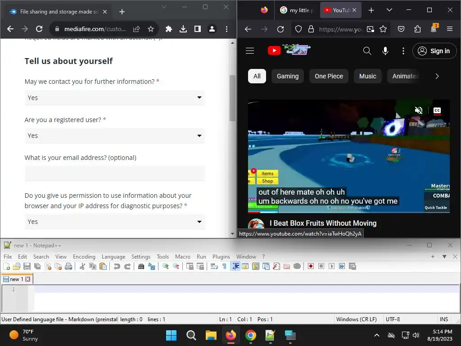Click the Copy icon in Notepad++ toolbar
461x346 pixels.
coord(93,267)
